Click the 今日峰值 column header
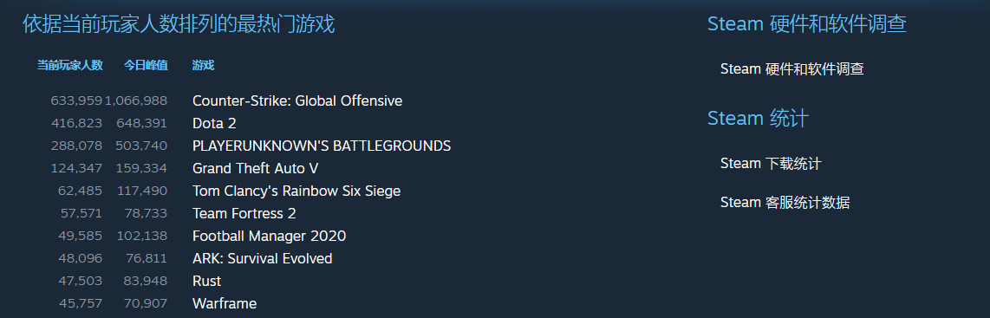 coord(146,65)
